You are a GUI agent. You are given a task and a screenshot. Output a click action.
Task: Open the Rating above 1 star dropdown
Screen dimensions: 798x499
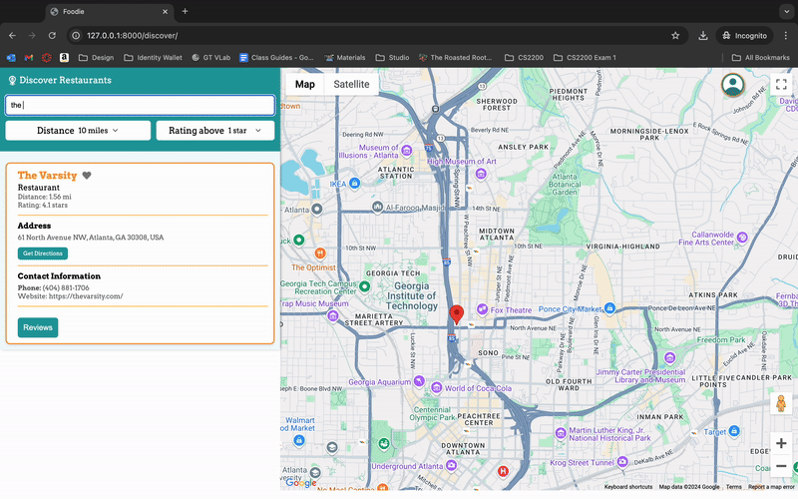pos(215,131)
